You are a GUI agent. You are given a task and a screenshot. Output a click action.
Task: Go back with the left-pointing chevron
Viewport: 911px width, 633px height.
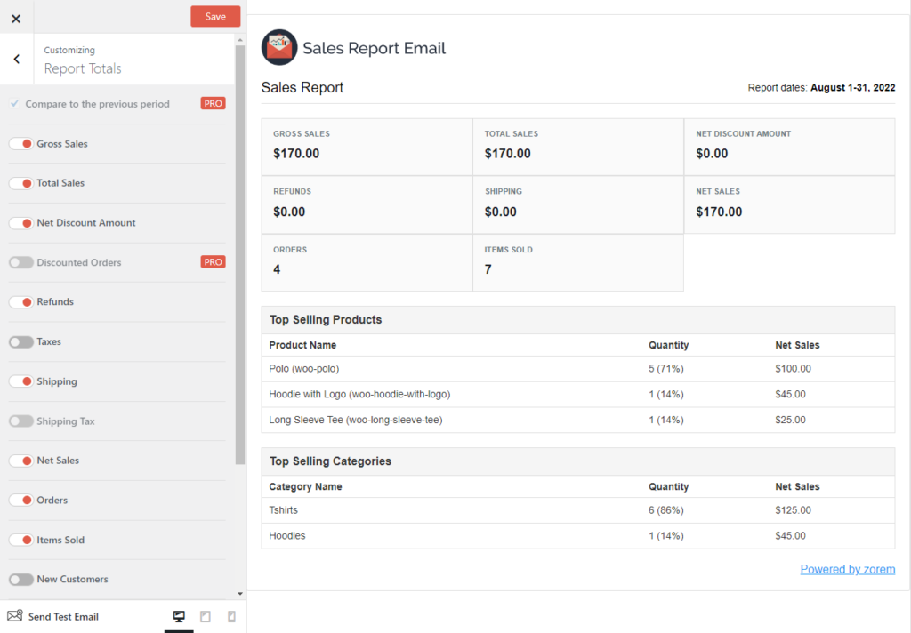(x=15, y=58)
